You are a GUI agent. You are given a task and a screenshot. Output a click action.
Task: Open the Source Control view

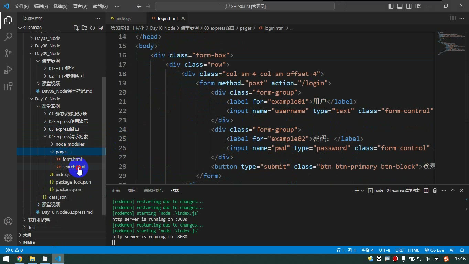point(8,53)
